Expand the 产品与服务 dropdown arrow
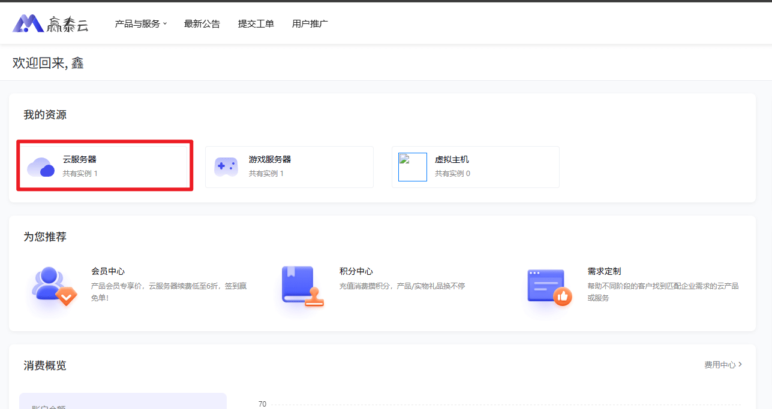Viewport: 772px width, 409px height. tap(165, 24)
